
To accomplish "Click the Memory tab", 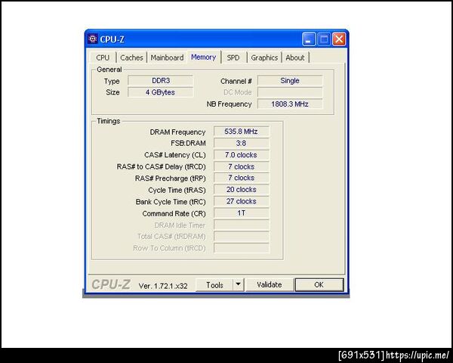I will (x=203, y=57).
